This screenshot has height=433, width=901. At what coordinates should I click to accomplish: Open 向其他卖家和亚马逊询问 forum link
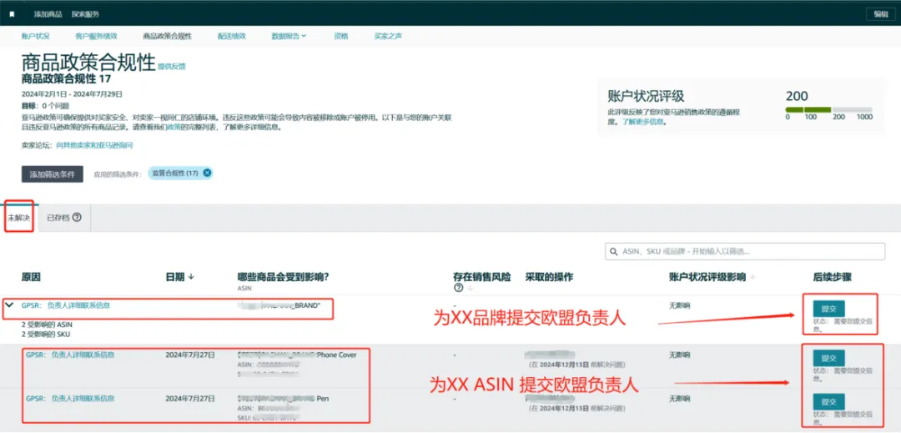pos(94,146)
